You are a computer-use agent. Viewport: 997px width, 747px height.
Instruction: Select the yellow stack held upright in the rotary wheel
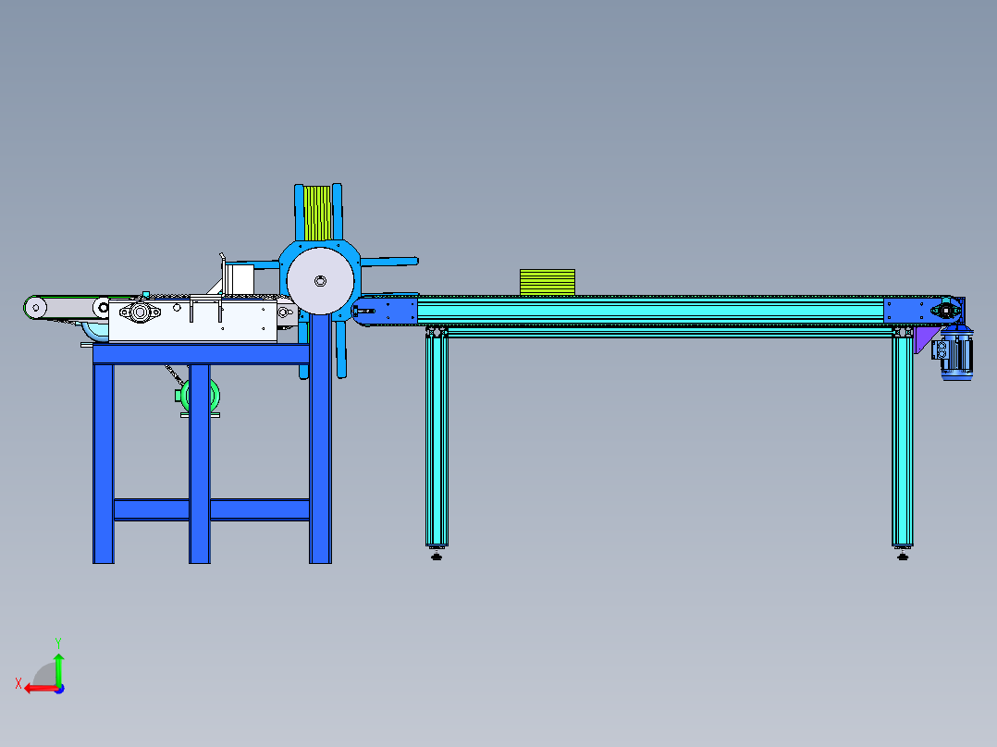click(317, 213)
